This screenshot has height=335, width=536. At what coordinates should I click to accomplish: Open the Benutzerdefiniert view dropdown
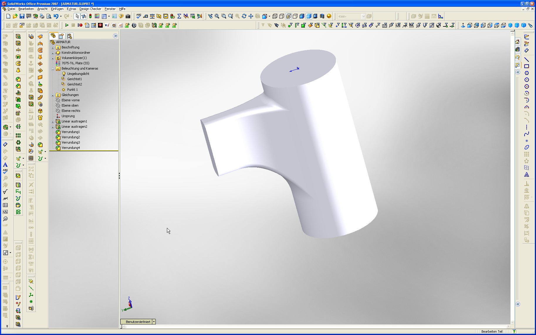(154, 322)
